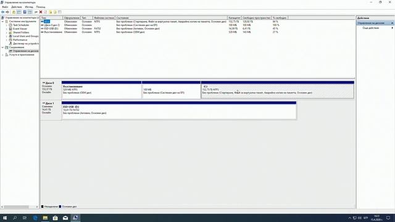Toggle the Show/Hide Console Tree toolbar icon

pyautogui.click(x=19, y=12)
